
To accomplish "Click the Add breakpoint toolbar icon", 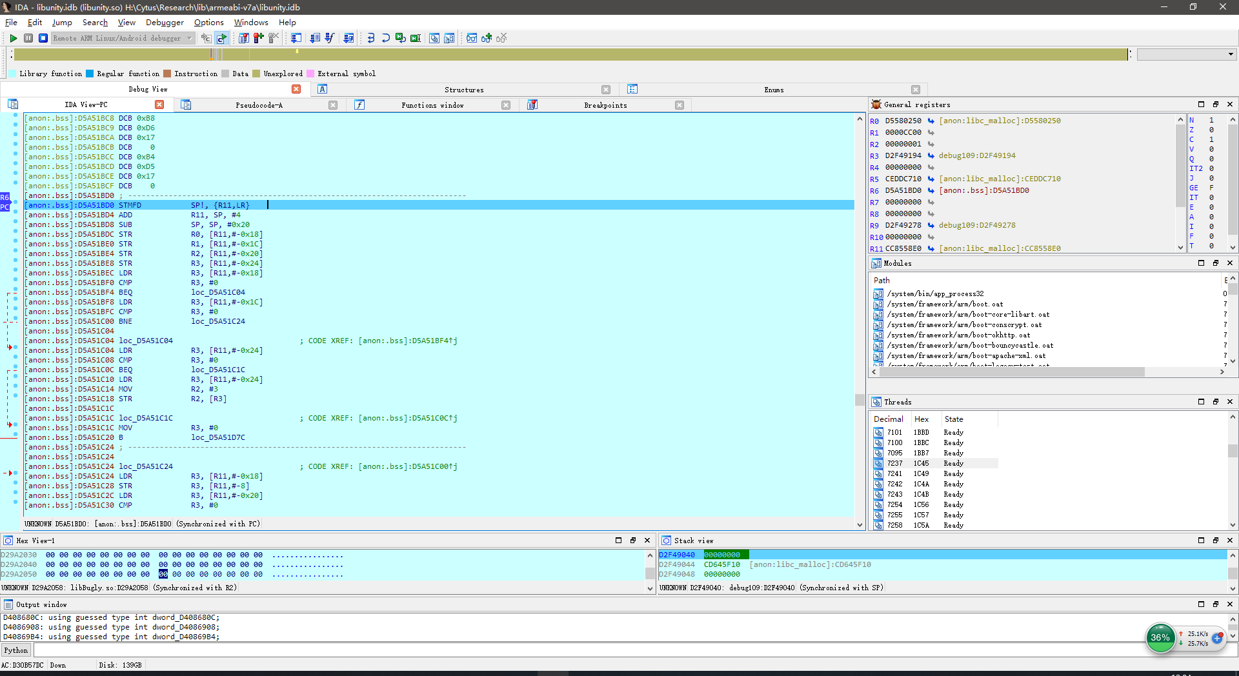I will 258,38.
